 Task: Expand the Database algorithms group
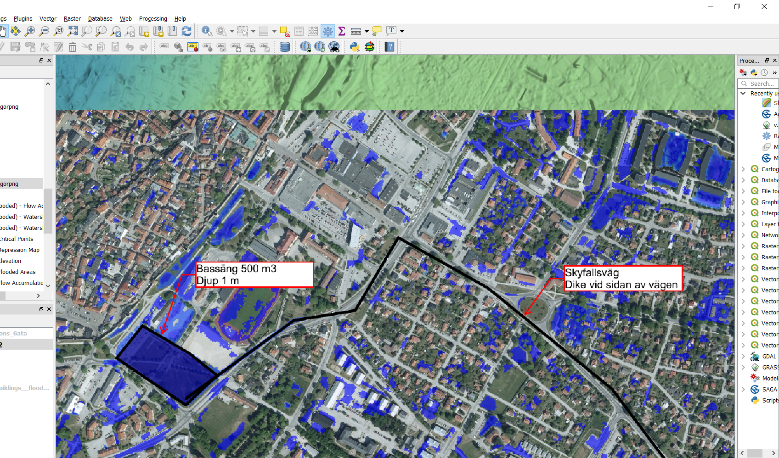pyautogui.click(x=743, y=180)
